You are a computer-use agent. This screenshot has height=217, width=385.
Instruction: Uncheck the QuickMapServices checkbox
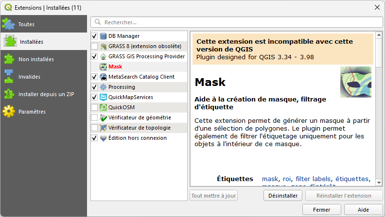click(x=94, y=97)
